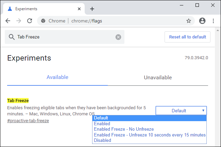
Task: Click the forward navigation arrow
Action: pos(19,21)
